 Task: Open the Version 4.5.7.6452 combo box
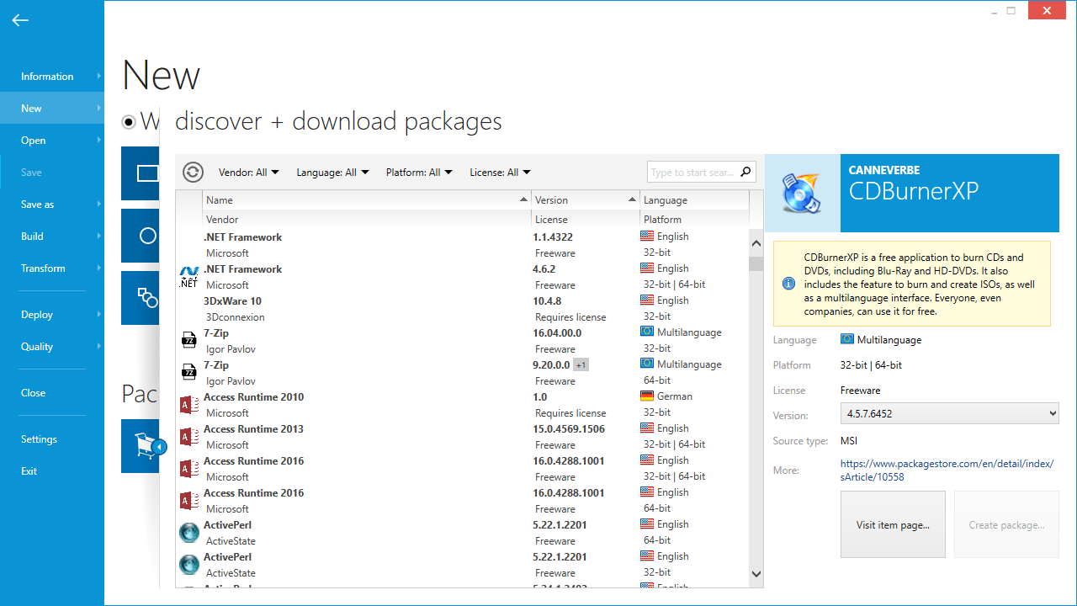point(949,413)
